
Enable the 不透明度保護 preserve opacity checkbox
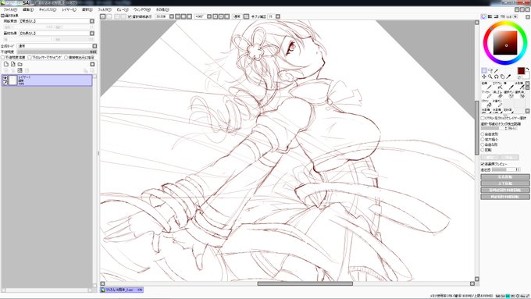pyautogui.click(x=2, y=58)
